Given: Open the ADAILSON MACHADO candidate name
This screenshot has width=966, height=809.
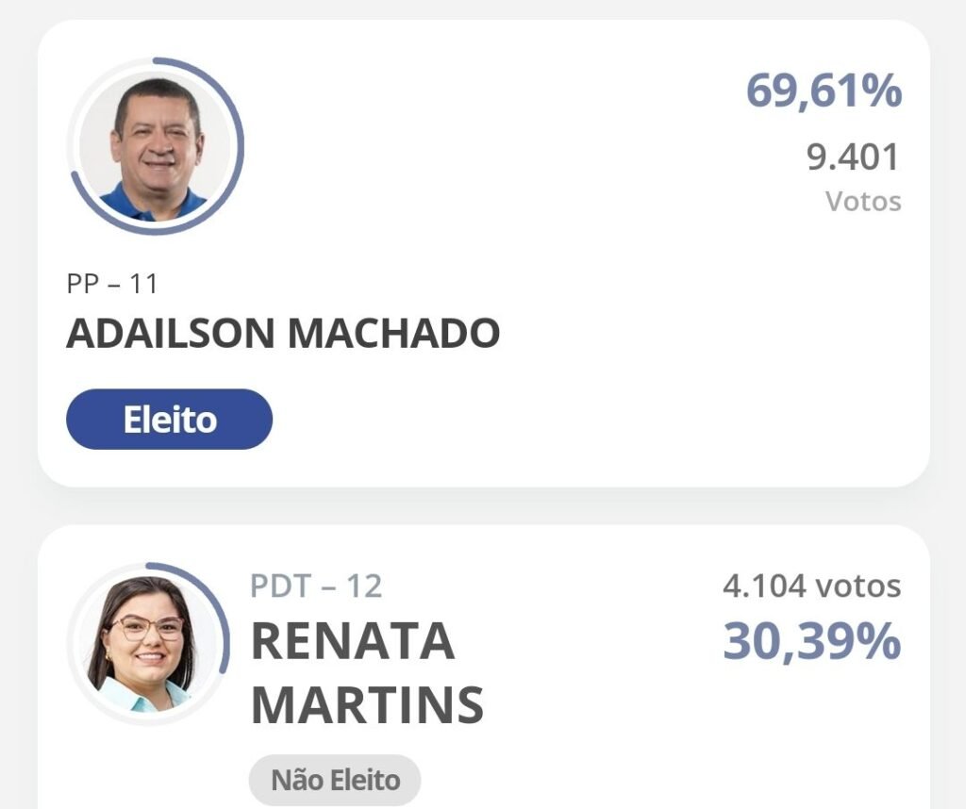Looking at the screenshot, I should (x=283, y=334).
